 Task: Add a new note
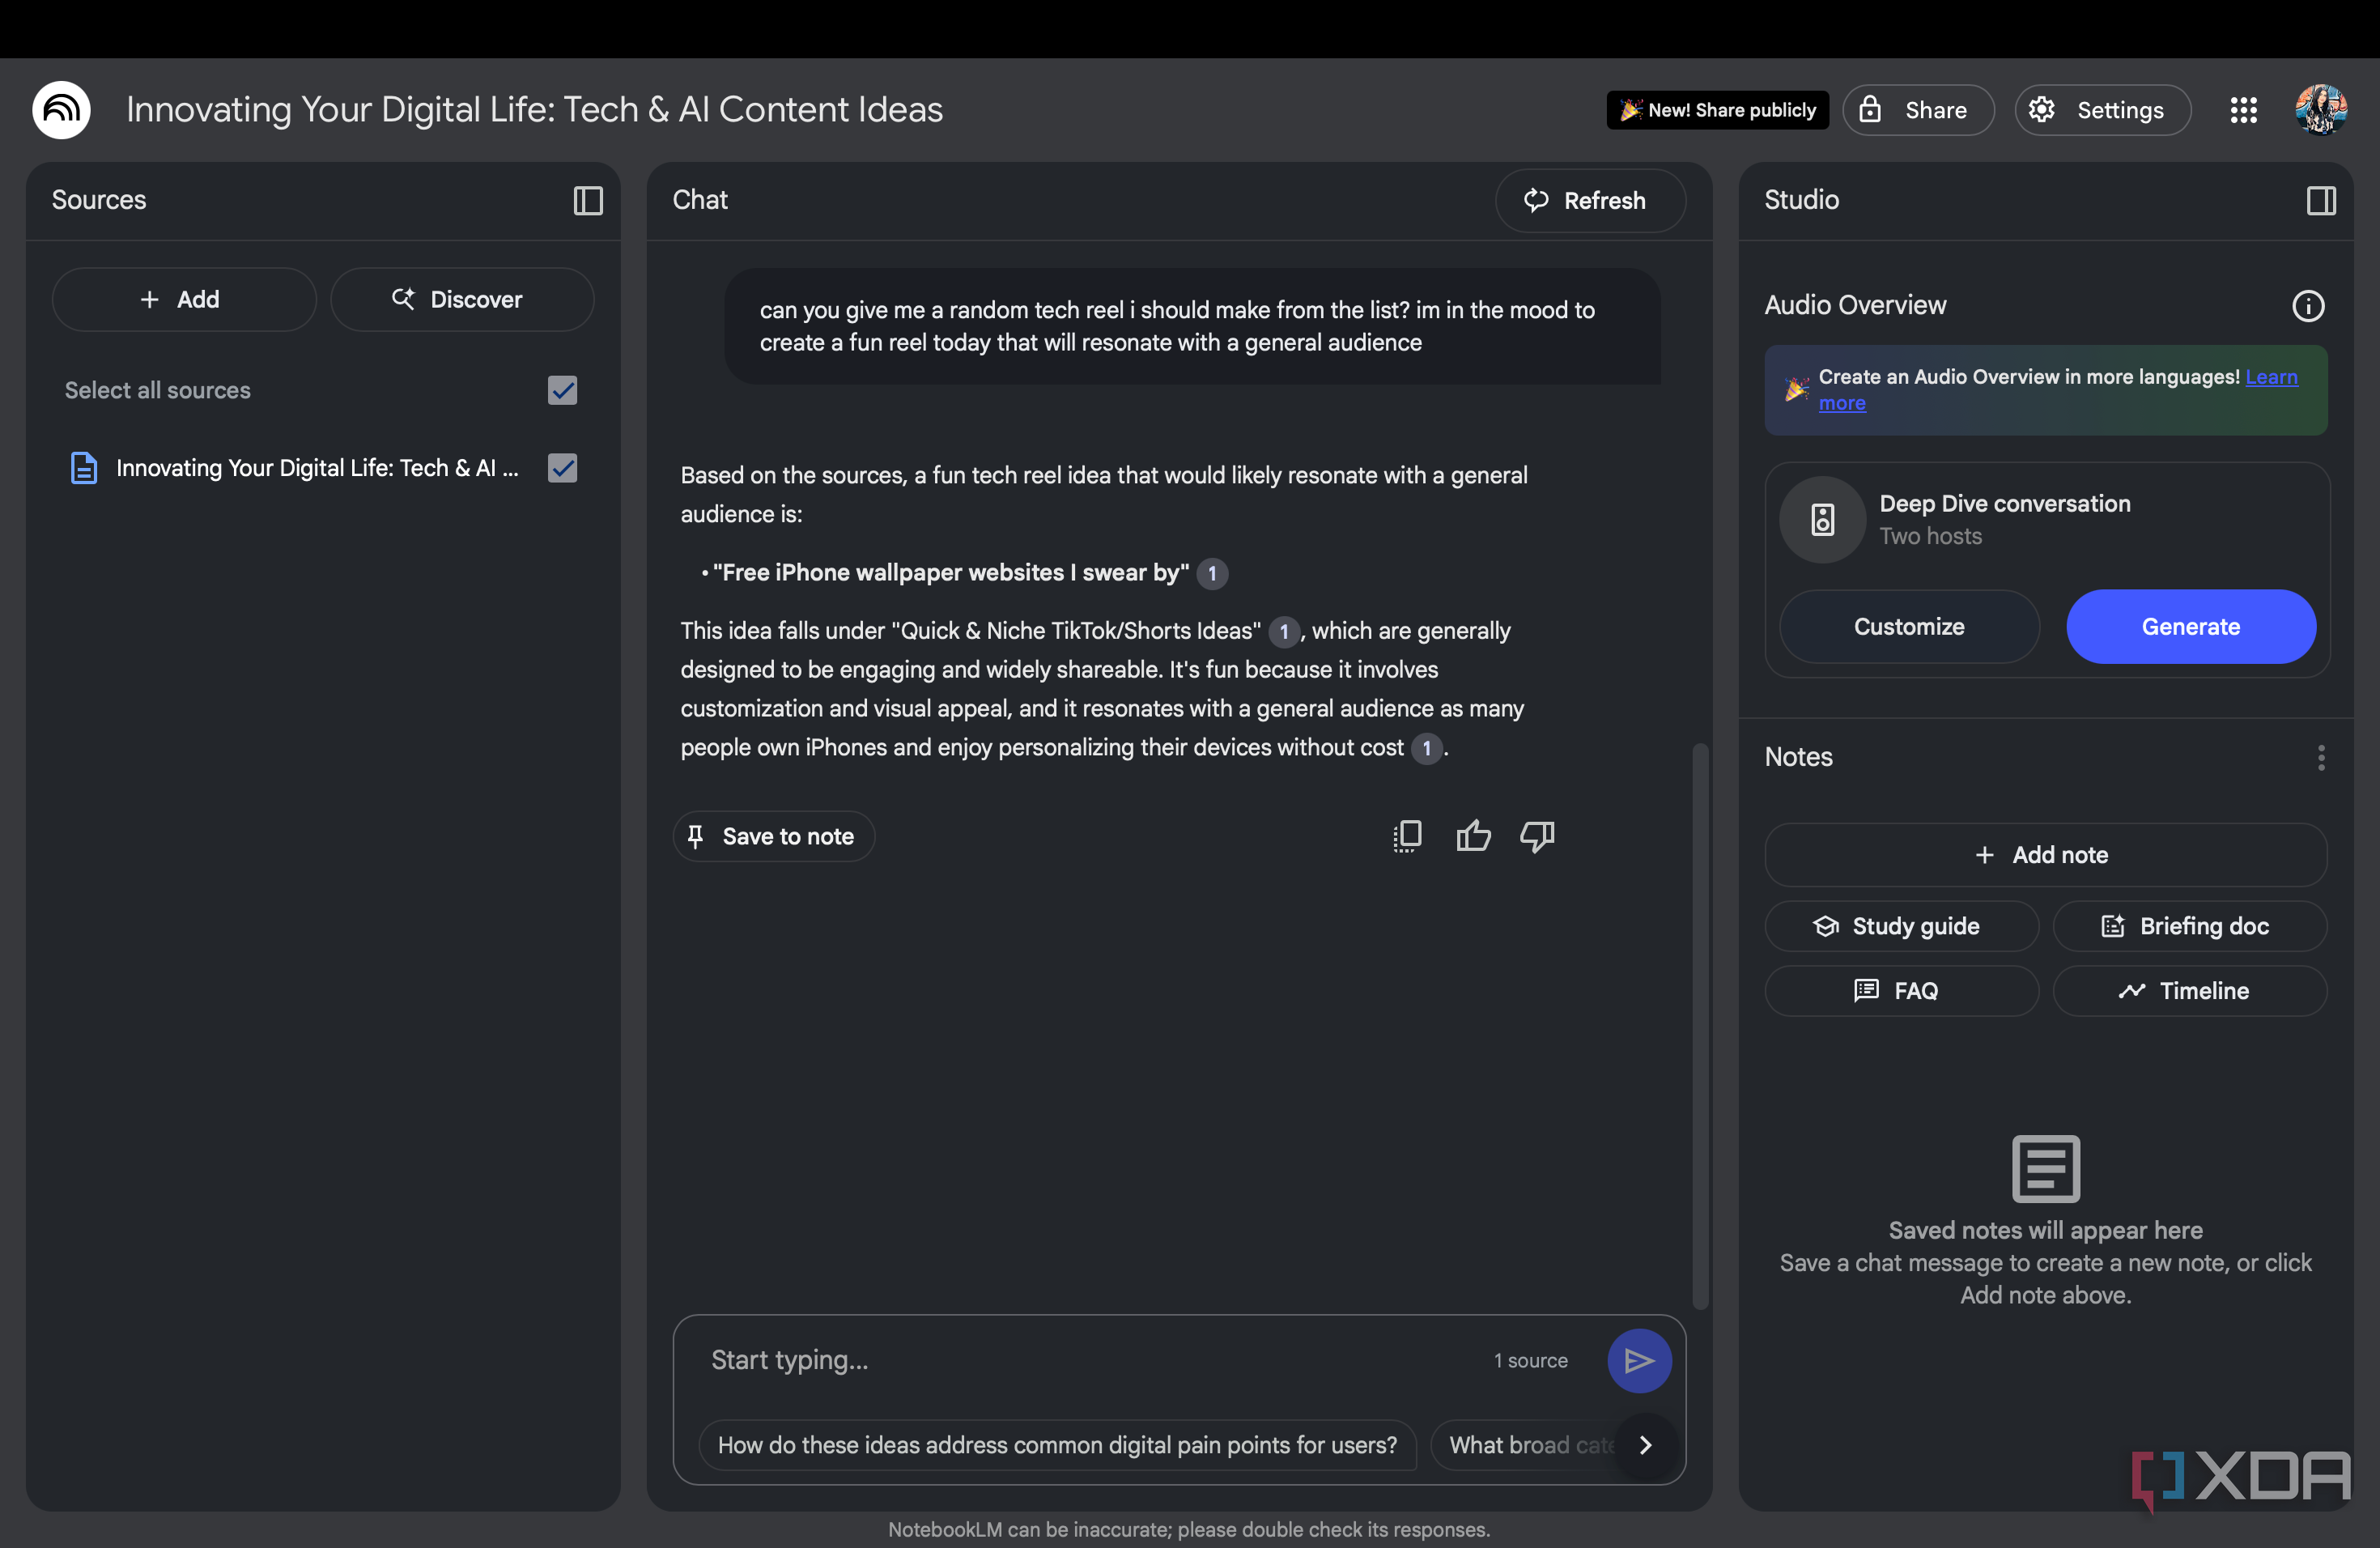2045,855
